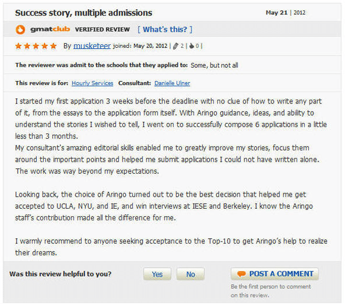The width and height of the screenshot is (345, 306).
Task: Open the "What's this?" explanation link
Action: click(x=165, y=29)
